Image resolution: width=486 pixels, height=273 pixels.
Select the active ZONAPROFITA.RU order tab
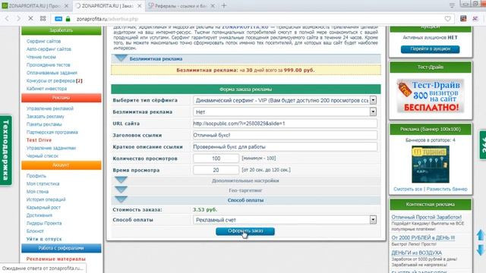(109, 6)
